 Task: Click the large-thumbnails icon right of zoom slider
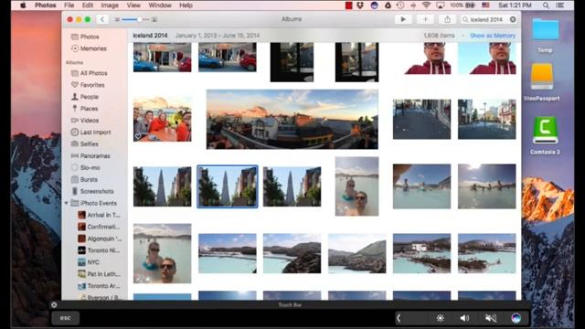click(x=154, y=19)
